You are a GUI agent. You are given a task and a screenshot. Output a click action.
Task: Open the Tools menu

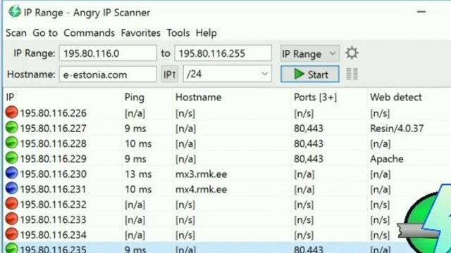(x=178, y=33)
